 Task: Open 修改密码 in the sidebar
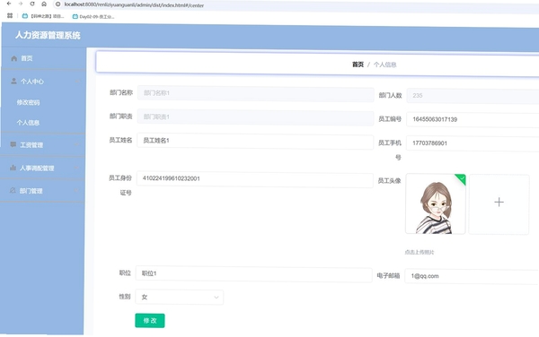[28, 102]
